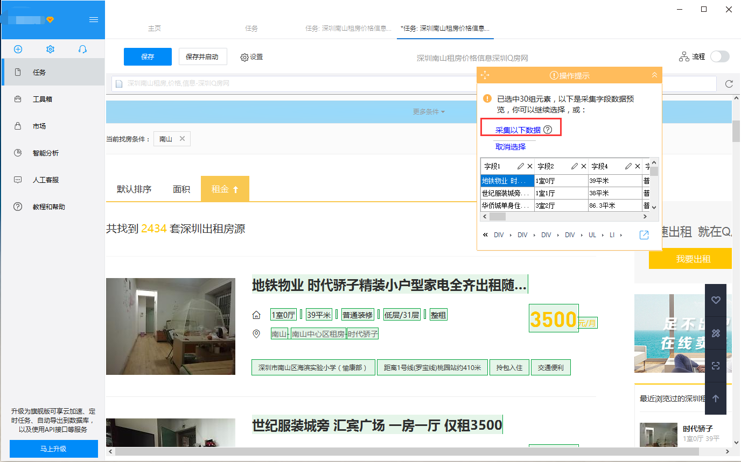Switch to the unmodified 深圳南山租房价格信息 task tab
741x462 pixels.
pos(348,29)
